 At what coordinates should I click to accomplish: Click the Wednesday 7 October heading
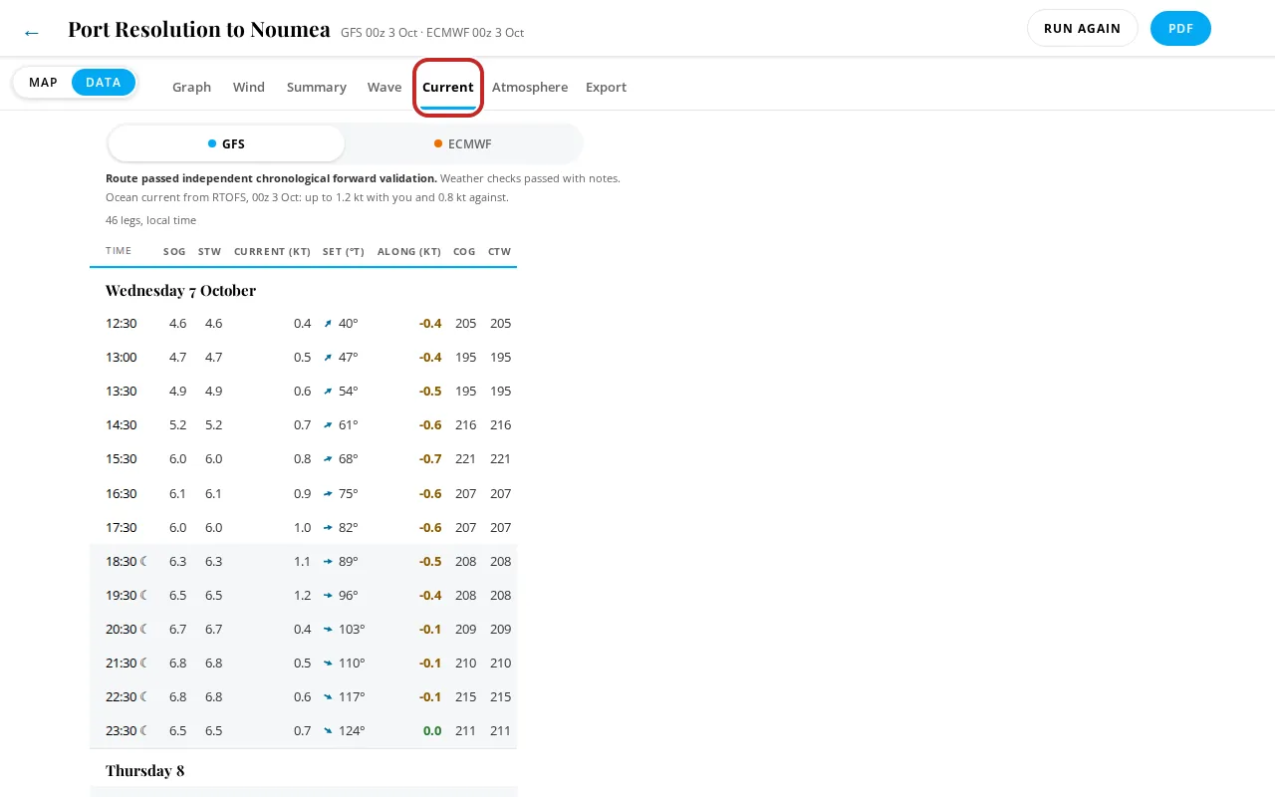180,291
